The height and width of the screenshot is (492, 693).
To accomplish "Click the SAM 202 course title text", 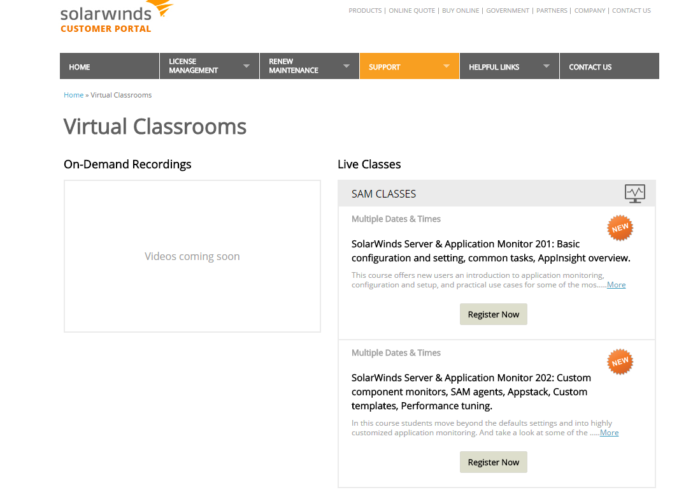I will click(x=471, y=392).
